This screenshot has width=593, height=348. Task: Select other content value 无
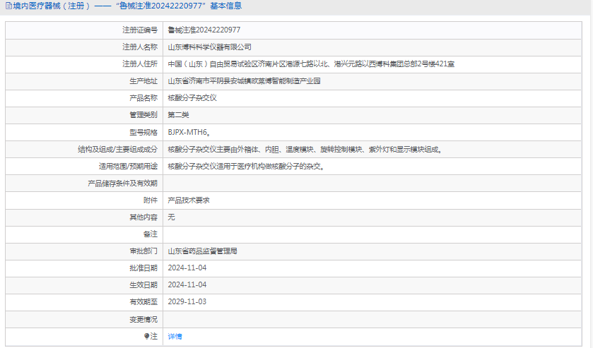[171, 217]
